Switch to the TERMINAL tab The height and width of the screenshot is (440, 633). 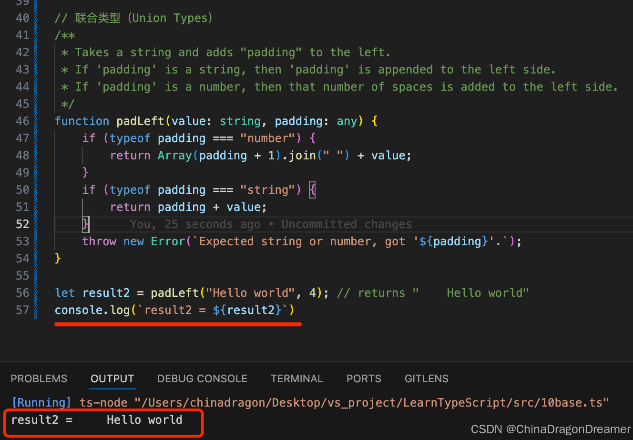click(297, 378)
